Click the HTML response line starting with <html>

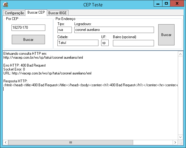(90, 85)
